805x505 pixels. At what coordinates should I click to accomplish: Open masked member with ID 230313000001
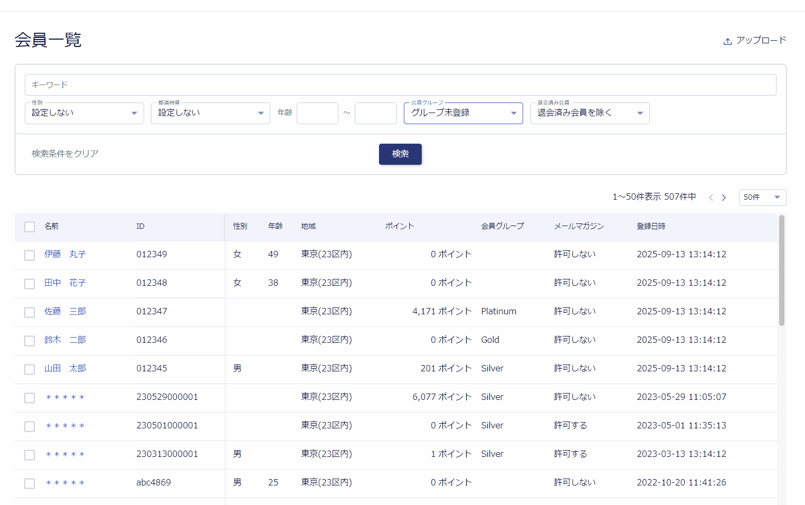[65, 454]
